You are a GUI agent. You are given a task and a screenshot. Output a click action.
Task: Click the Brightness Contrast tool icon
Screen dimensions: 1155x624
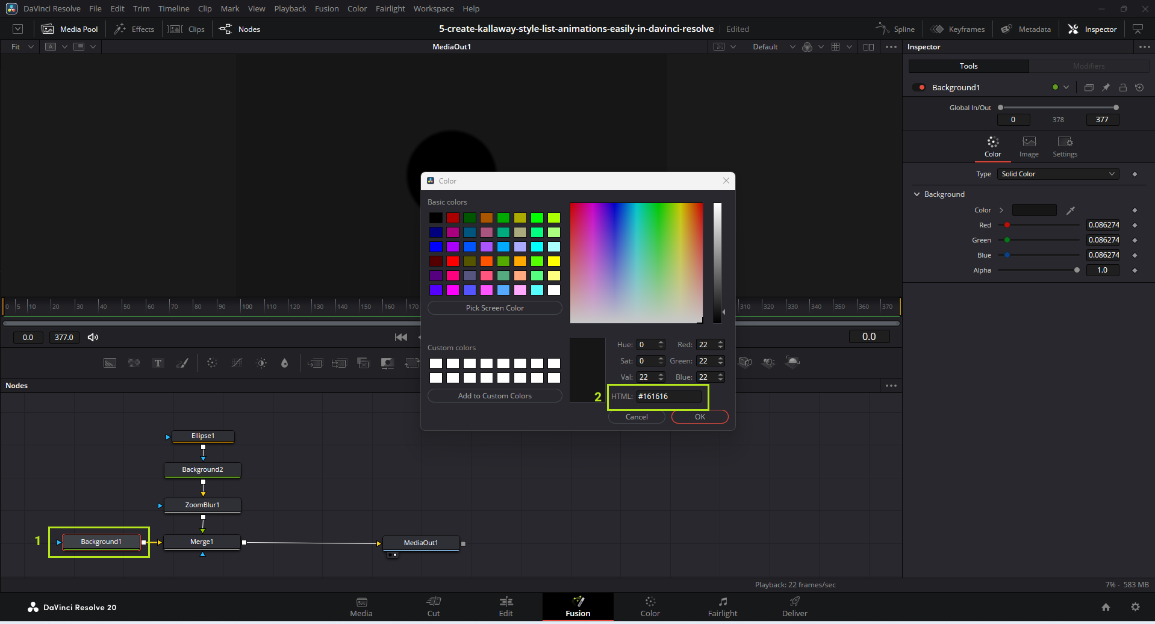(x=261, y=363)
